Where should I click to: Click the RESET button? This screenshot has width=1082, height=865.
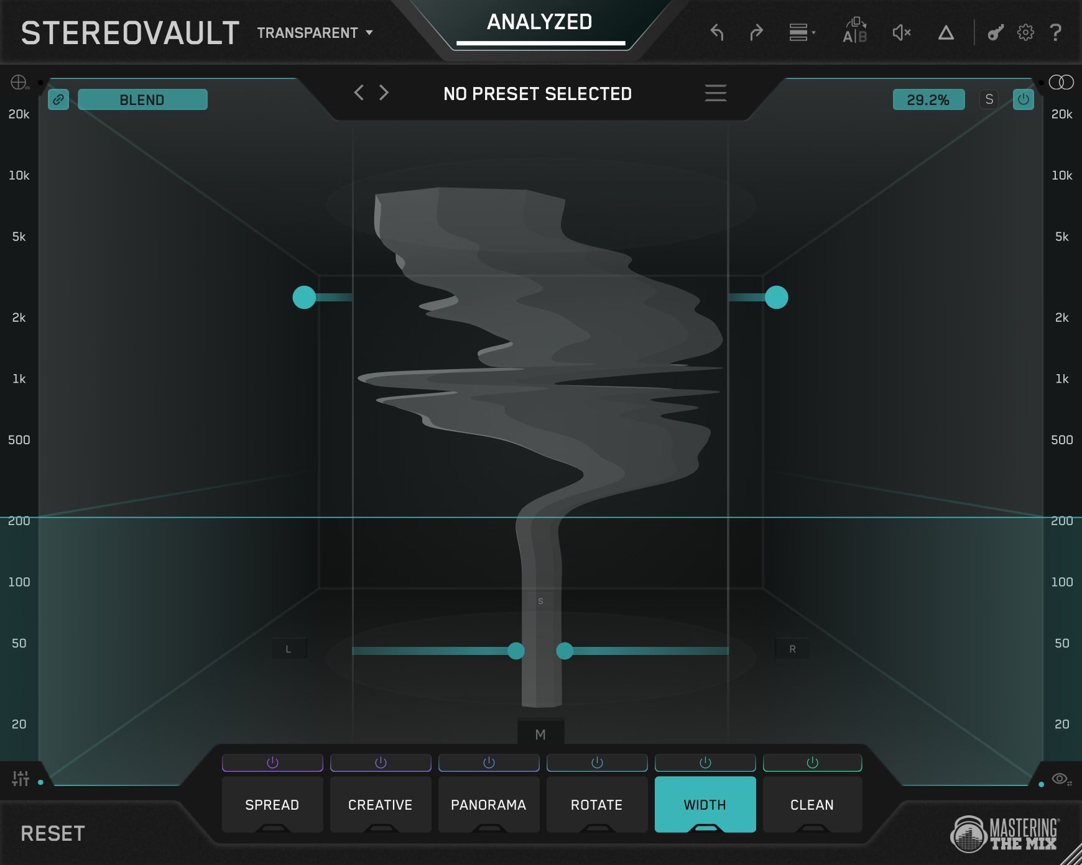53,833
